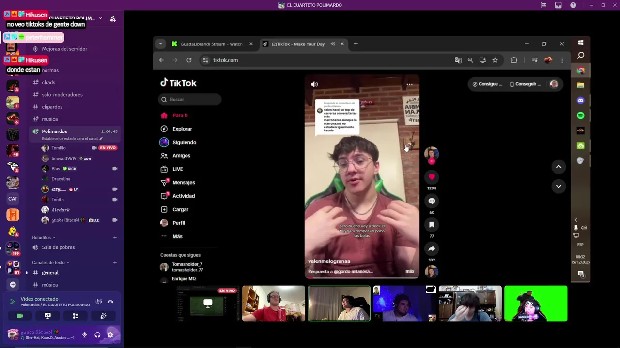The width and height of the screenshot is (620, 348).
Task: Follow creator via plus on avatar
Action: tap(432, 161)
